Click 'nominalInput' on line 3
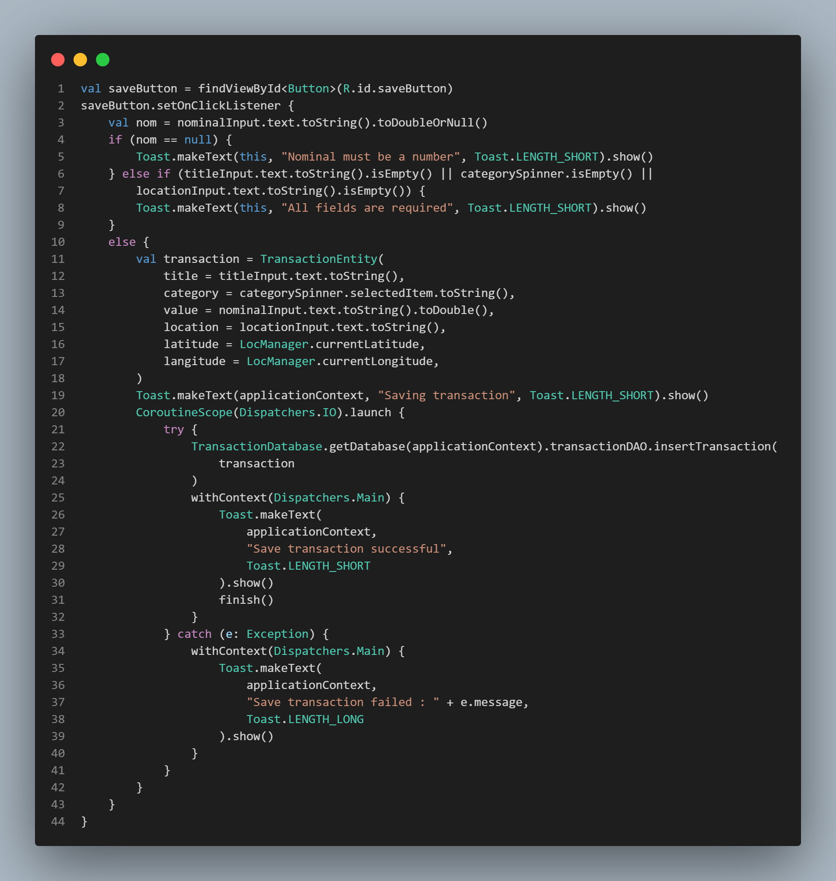Screen dimensions: 836x881 pyautogui.click(x=218, y=123)
